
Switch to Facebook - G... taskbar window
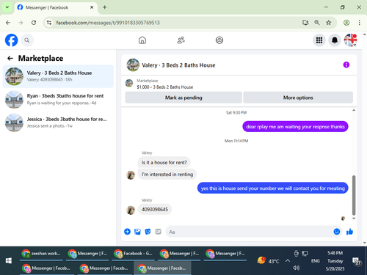pyautogui.click(x=134, y=254)
